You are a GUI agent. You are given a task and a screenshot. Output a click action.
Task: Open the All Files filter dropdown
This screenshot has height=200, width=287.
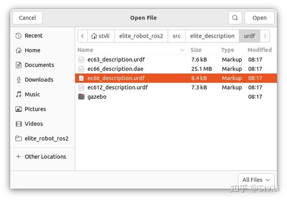256,179
